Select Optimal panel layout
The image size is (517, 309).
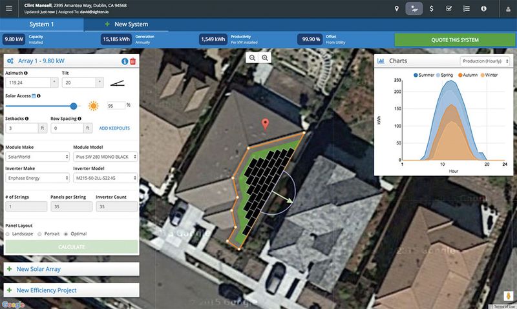[x=66, y=234]
